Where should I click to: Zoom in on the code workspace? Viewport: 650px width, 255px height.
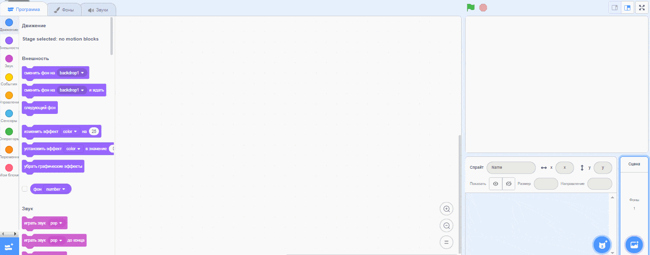click(x=446, y=209)
